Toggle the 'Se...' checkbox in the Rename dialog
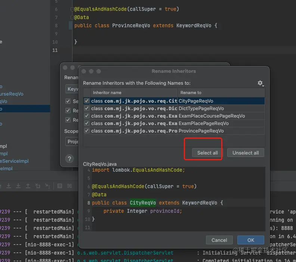 pyautogui.click(x=68, y=101)
